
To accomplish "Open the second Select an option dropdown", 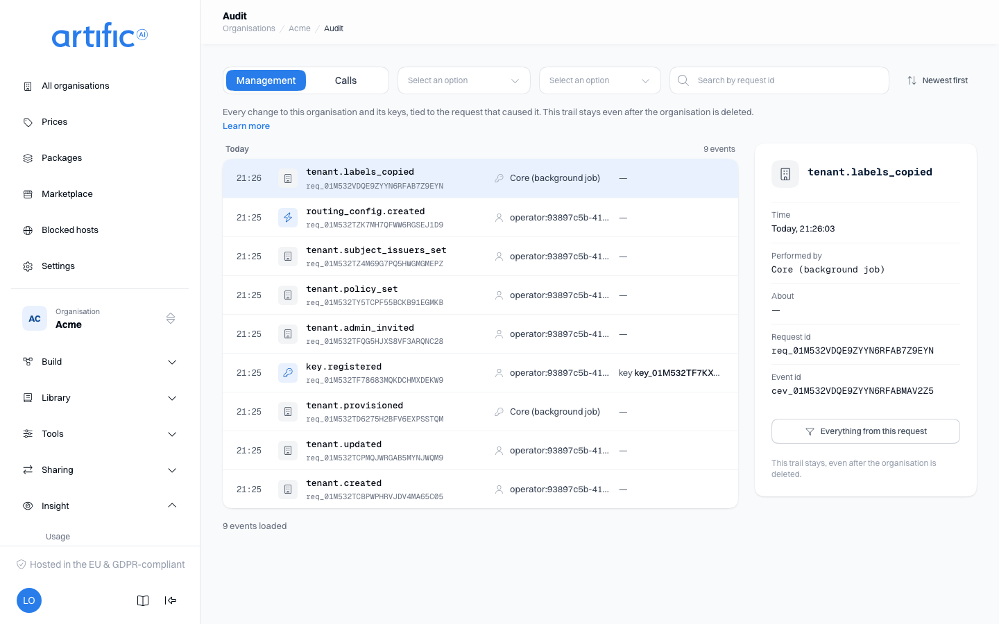I will point(600,80).
